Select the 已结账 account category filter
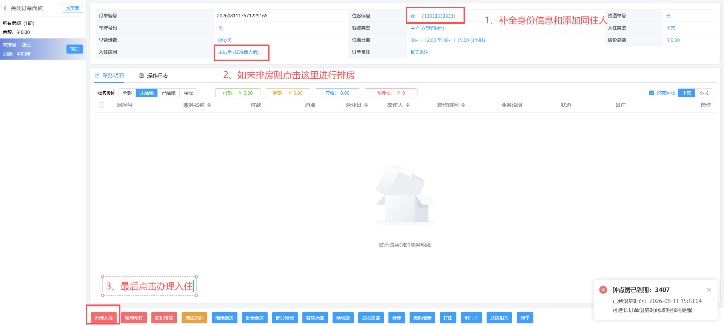The height and width of the screenshot is (326, 724). tap(169, 93)
